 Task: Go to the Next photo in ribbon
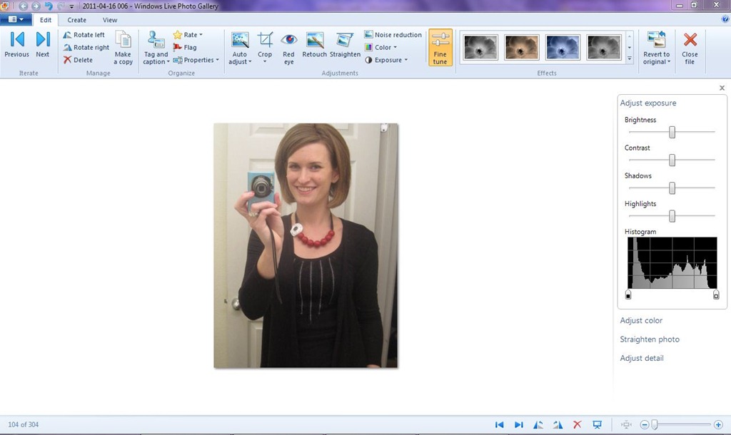(42, 45)
